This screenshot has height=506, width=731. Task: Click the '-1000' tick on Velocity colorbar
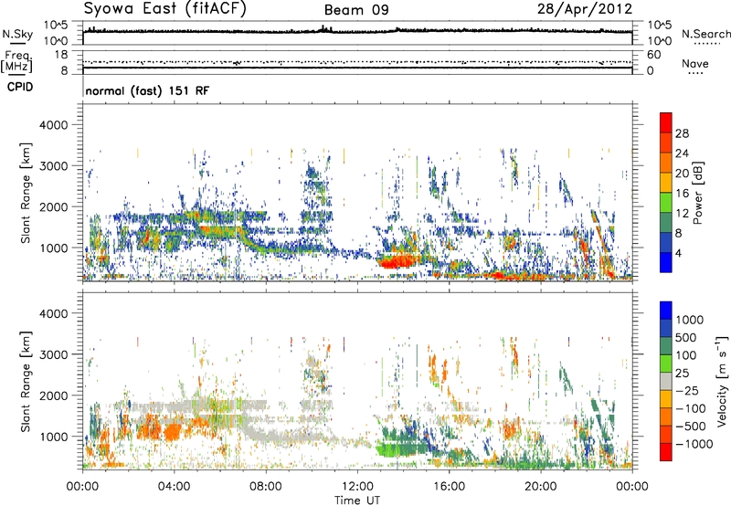[694, 444]
